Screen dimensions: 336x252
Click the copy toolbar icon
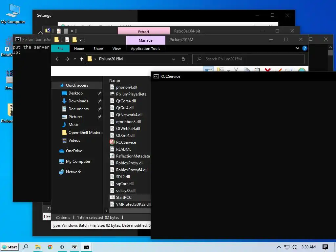point(247,70)
